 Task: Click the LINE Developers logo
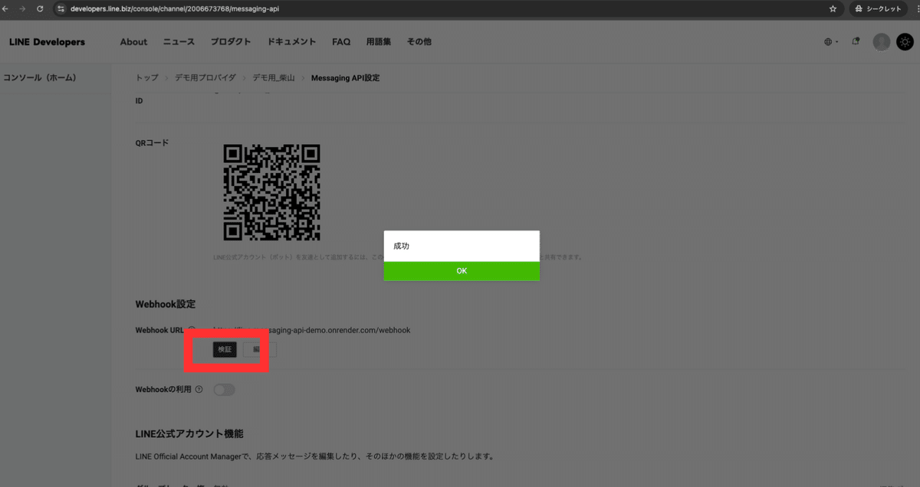click(x=48, y=42)
